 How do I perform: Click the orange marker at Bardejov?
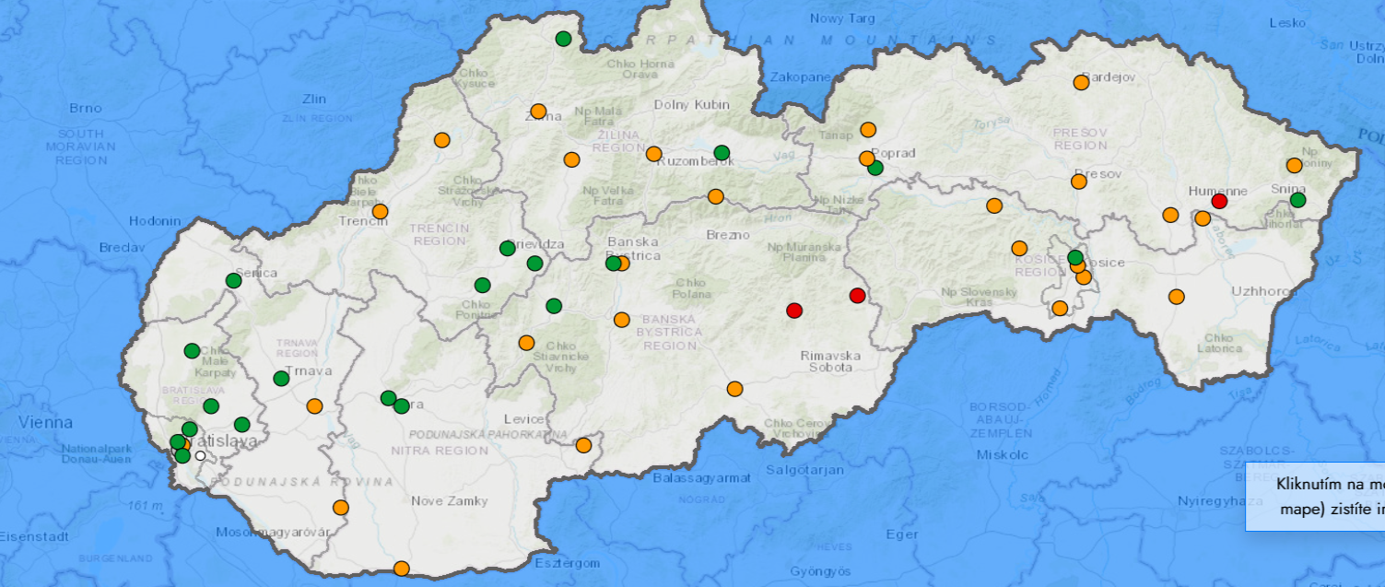point(1081,83)
